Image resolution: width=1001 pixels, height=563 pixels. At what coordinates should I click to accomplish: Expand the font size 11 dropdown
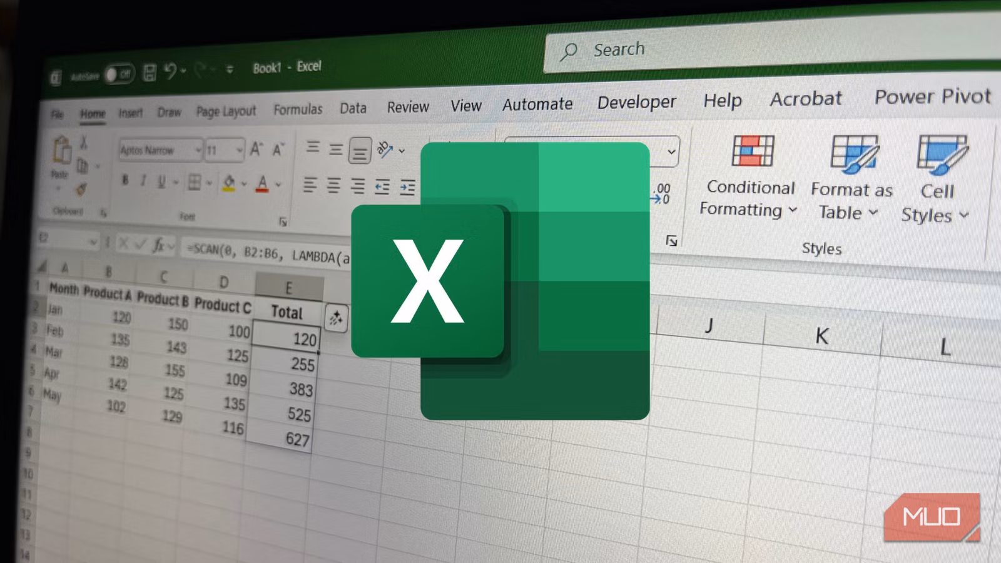(x=239, y=150)
